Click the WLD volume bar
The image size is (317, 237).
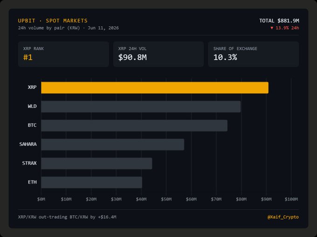(x=141, y=107)
